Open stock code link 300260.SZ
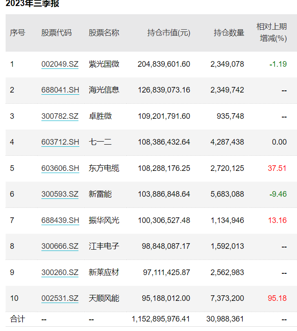This screenshot has height=331, width=297. 60,272
